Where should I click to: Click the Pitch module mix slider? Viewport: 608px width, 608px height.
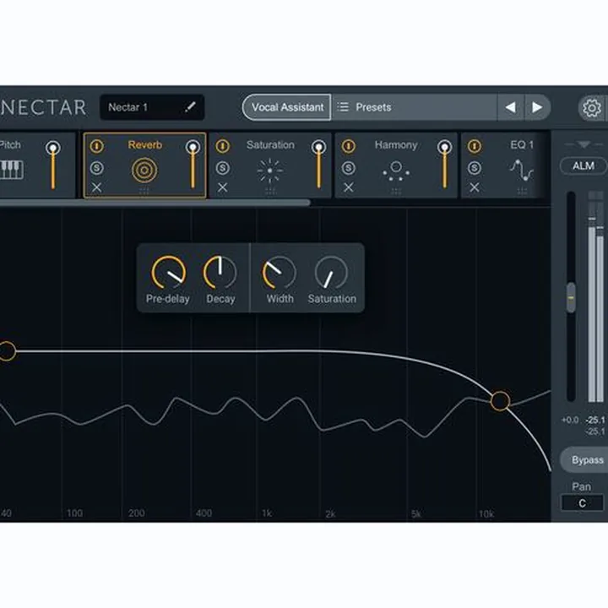point(53,165)
